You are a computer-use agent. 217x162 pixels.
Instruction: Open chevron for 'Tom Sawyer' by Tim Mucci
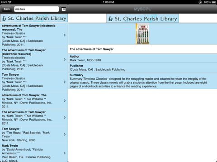(x=65, y=134)
